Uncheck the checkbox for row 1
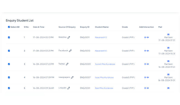 click(9, 37)
